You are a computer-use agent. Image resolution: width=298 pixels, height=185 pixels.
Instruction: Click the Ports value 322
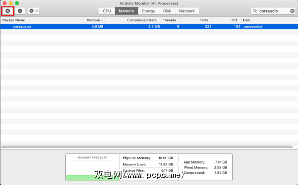click(208, 27)
